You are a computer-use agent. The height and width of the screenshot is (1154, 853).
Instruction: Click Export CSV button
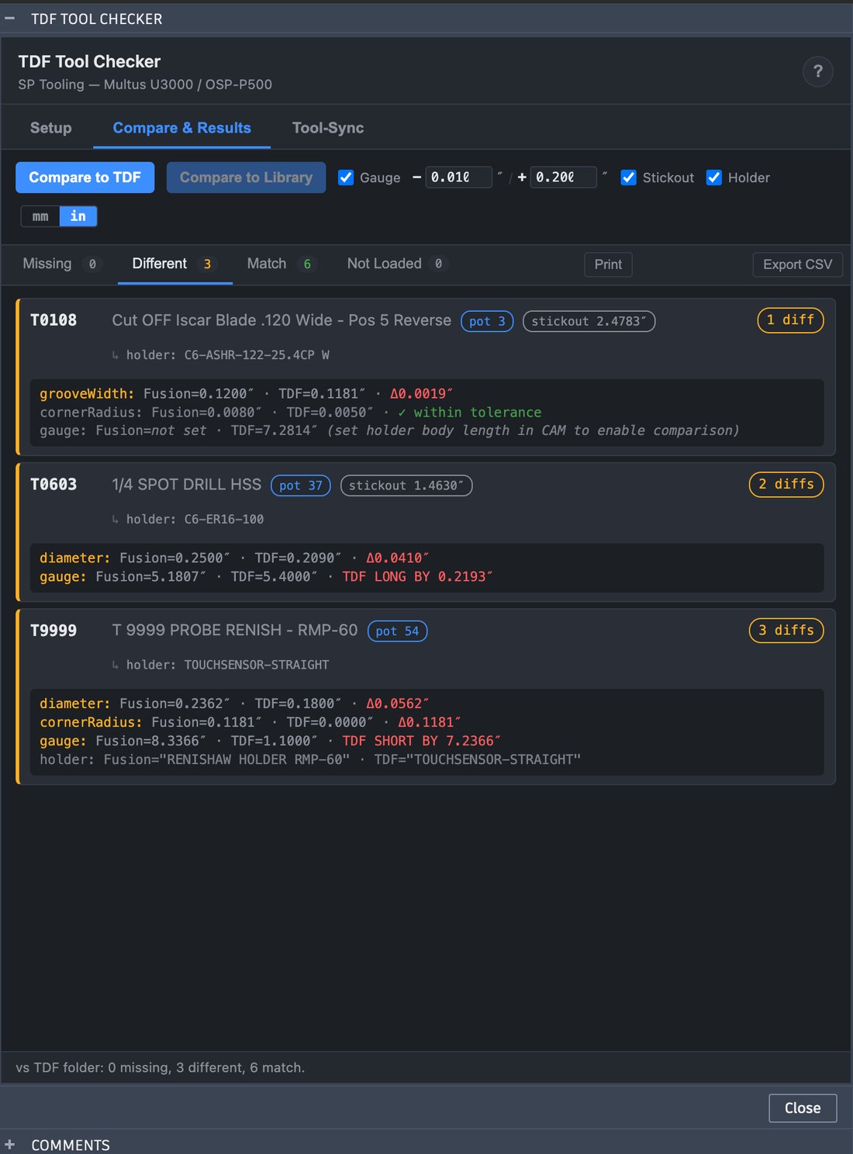click(797, 264)
